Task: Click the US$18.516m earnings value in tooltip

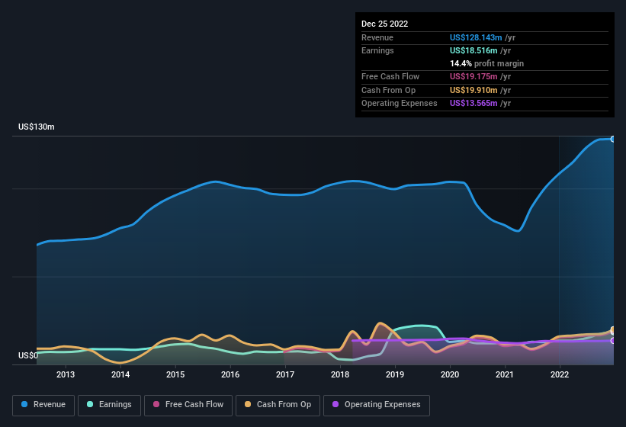Action: (x=474, y=50)
